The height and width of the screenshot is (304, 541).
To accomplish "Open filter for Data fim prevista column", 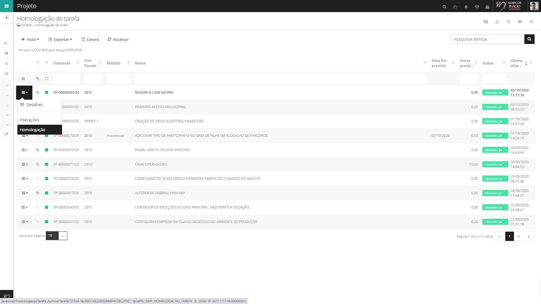I will click(453, 63).
